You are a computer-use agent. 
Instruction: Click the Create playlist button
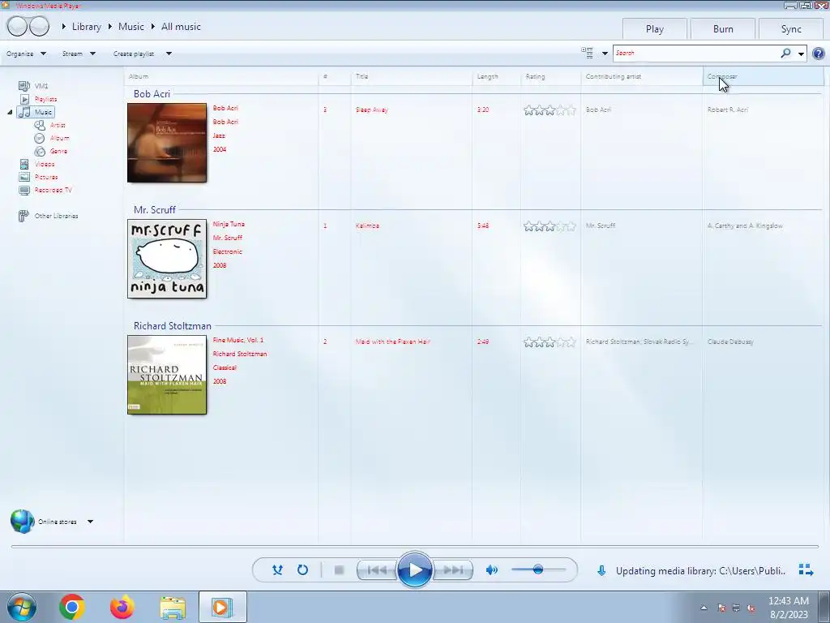click(134, 54)
